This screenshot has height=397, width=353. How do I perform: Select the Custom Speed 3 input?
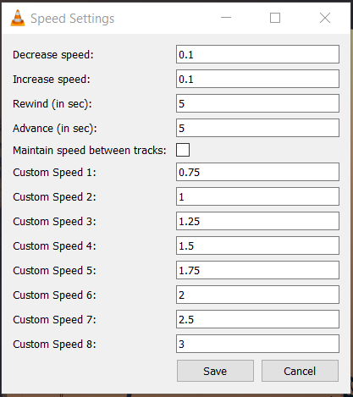257,221
